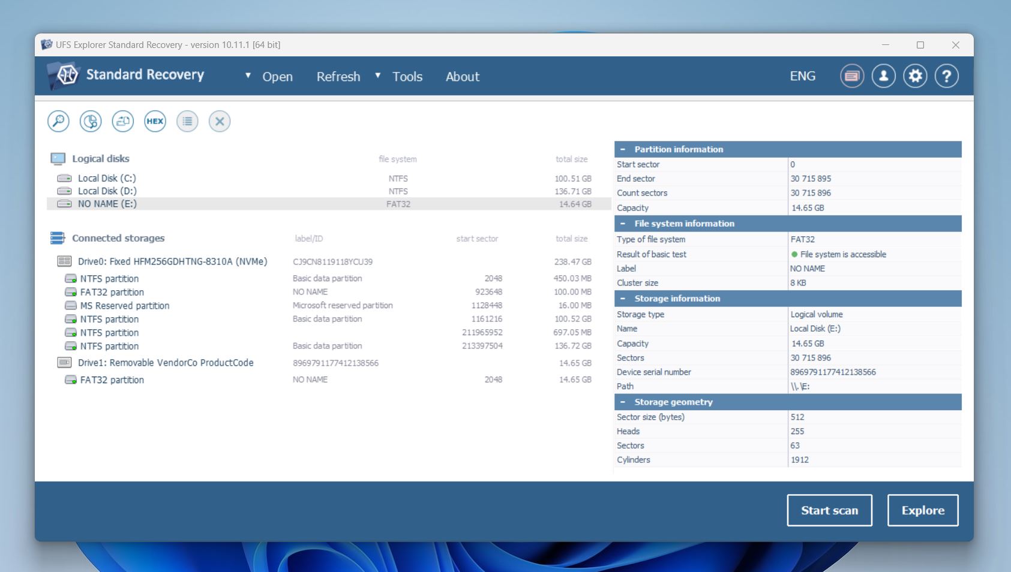Click the Device serial number value
The image size is (1011, 572).
833,372
